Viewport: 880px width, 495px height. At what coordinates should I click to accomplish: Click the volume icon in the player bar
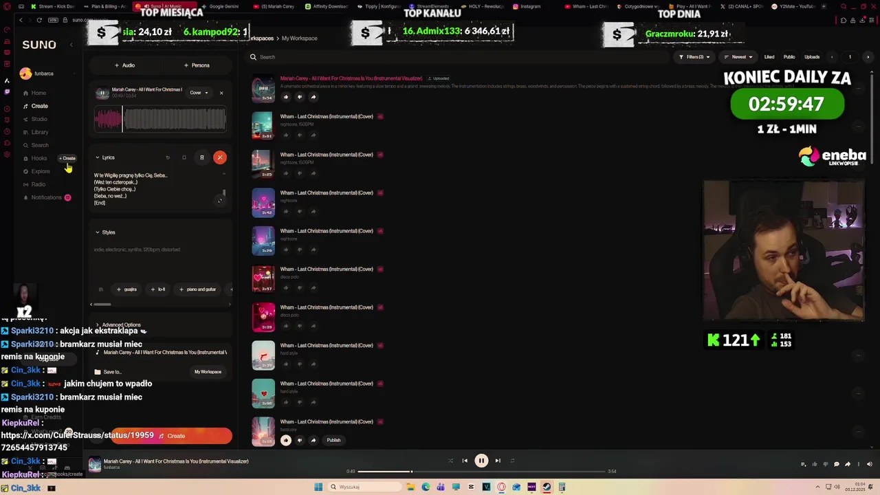[x=869, y=464]
